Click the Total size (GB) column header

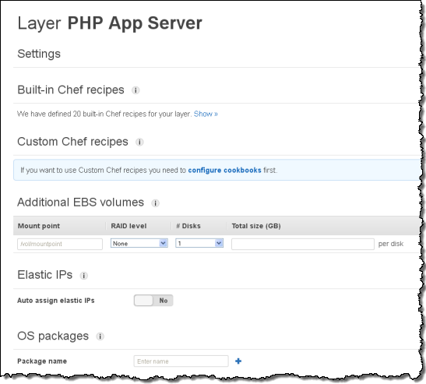(x=256, y=226)
